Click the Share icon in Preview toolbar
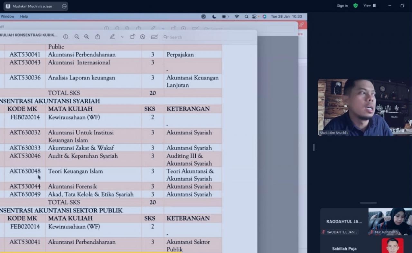412x253 pixels. (x=98, y=37)
